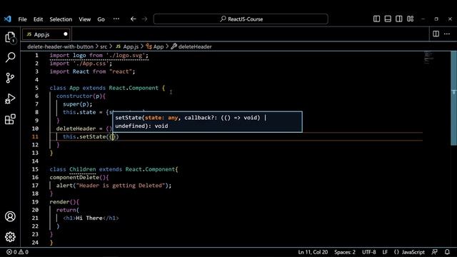Click the editor minimap
The width and height of the screenshot is (457, 257).
pyautogui.click(x=429, y=59)
